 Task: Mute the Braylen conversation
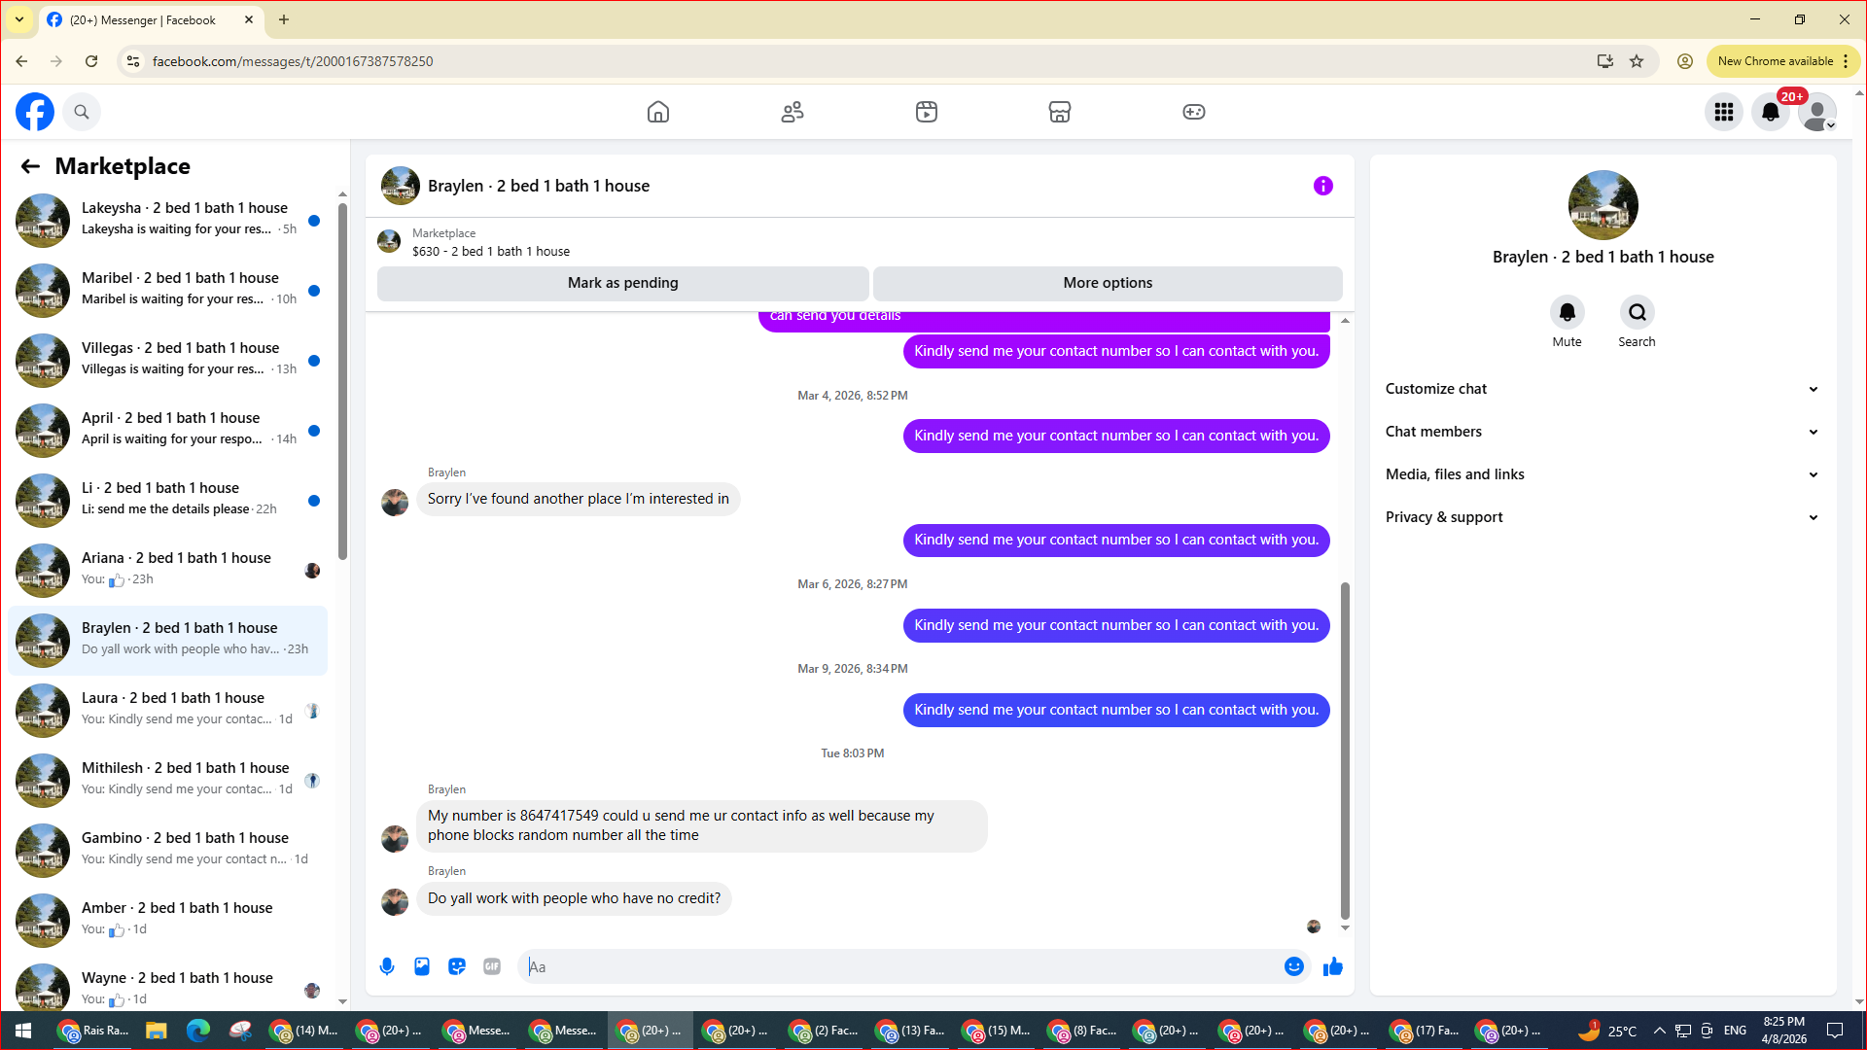pyautogui.click(x=1567, y=313)
